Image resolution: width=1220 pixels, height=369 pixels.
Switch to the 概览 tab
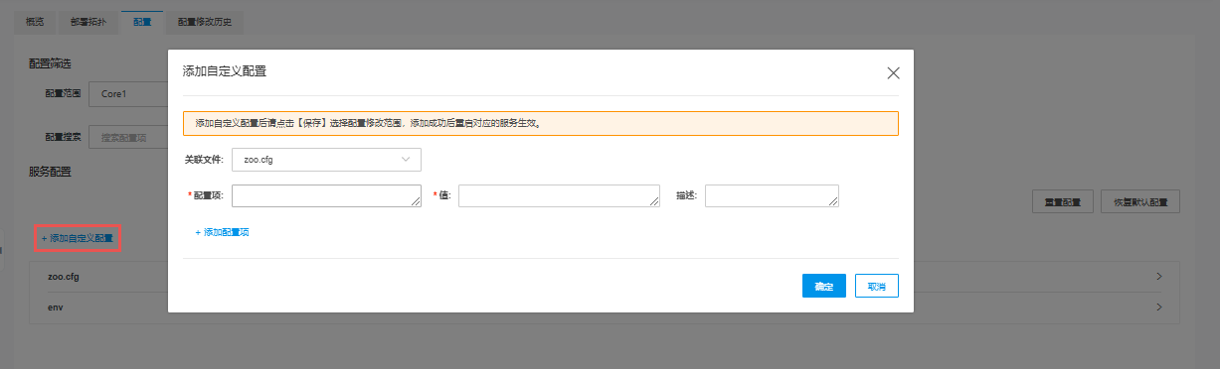click(36, 21)
